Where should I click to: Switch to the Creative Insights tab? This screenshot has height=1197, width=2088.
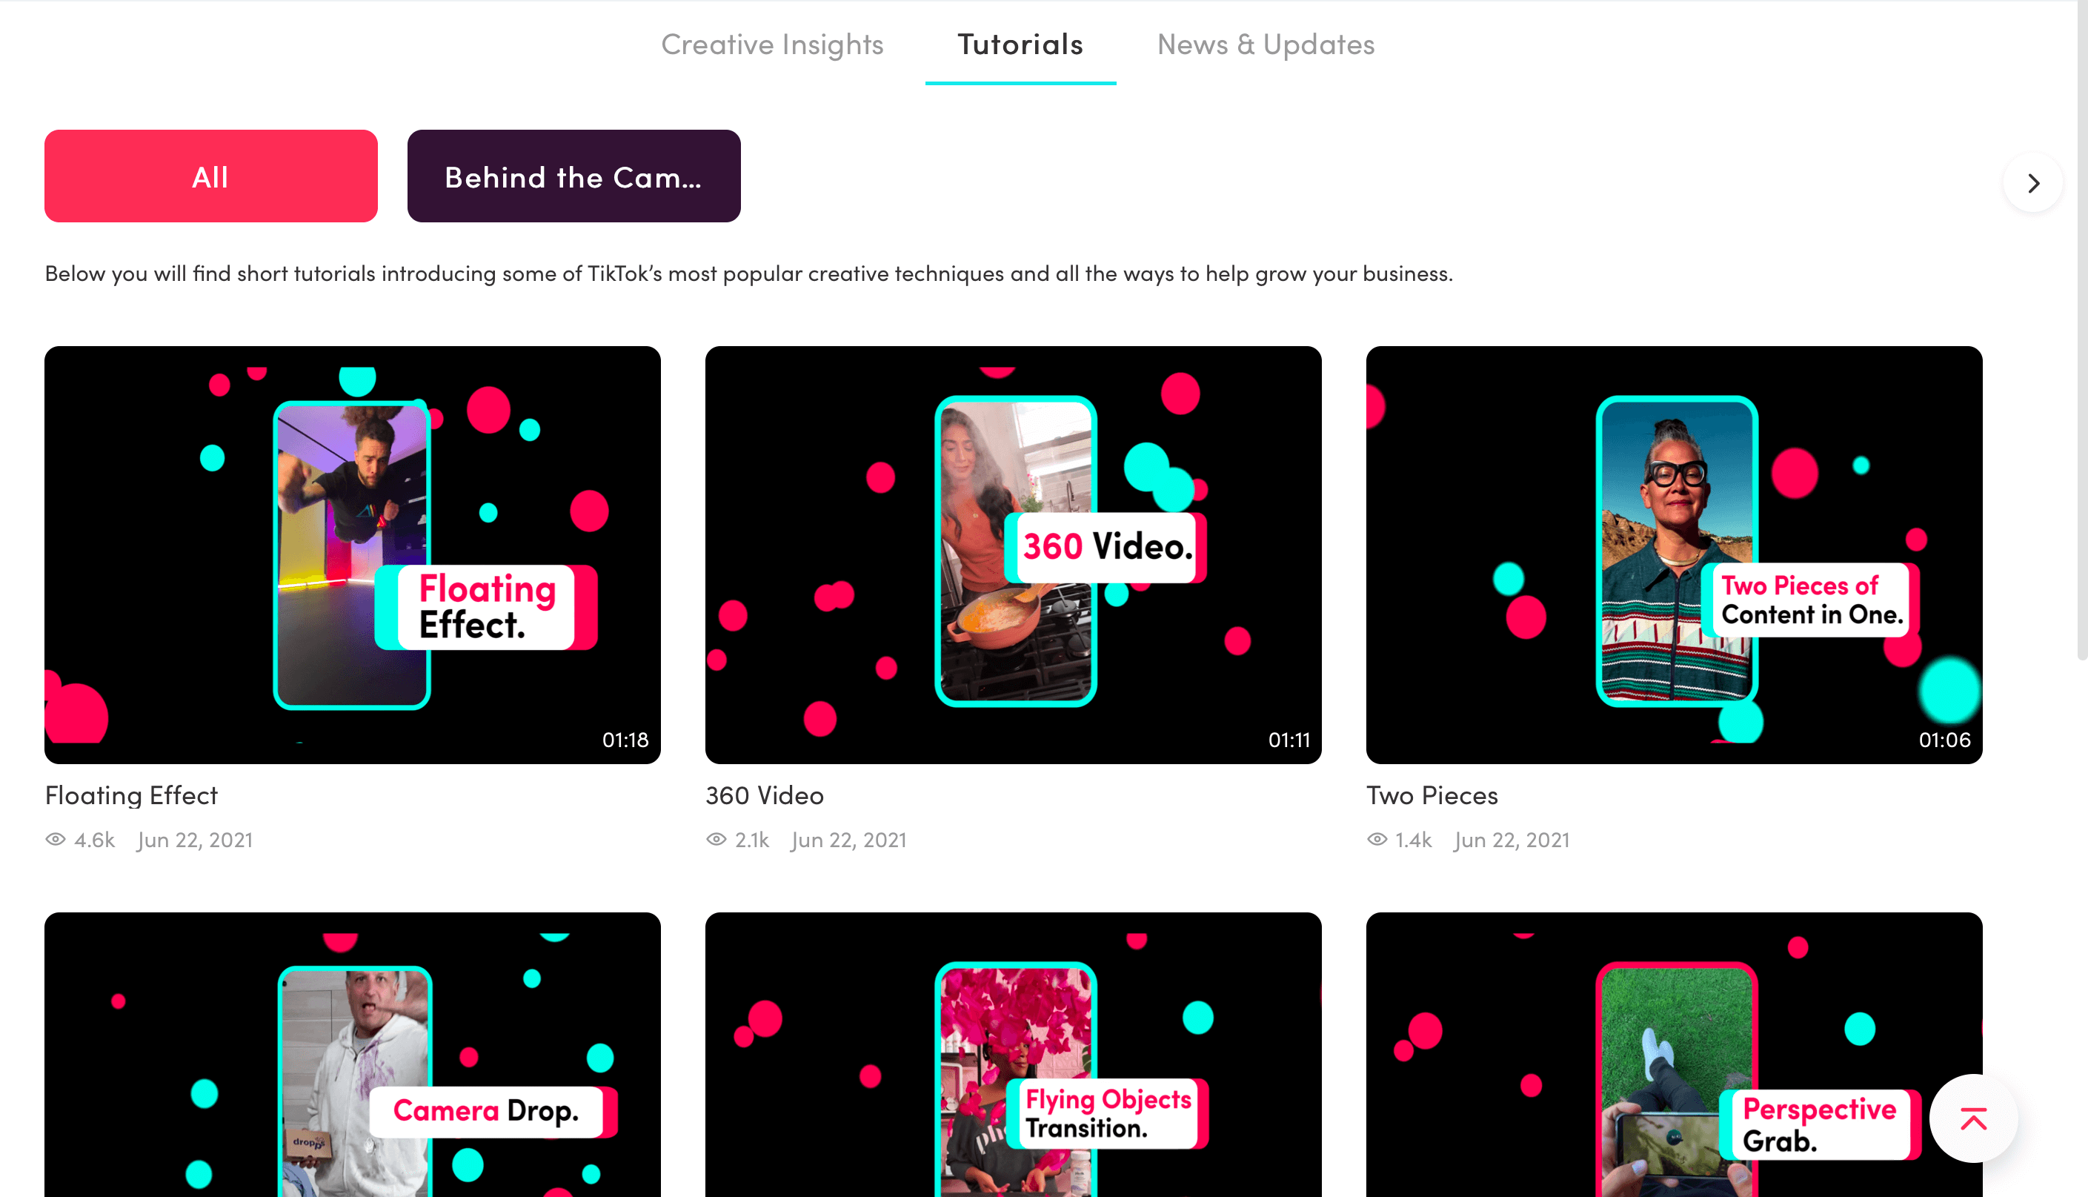coord(771,42)
